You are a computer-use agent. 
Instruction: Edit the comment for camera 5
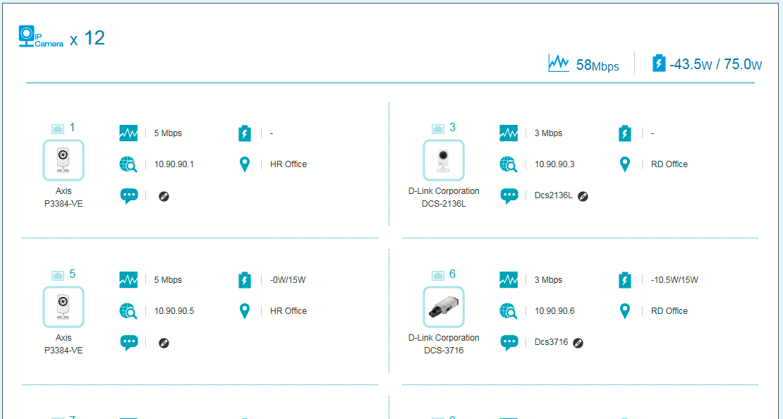tap(164, 344)
